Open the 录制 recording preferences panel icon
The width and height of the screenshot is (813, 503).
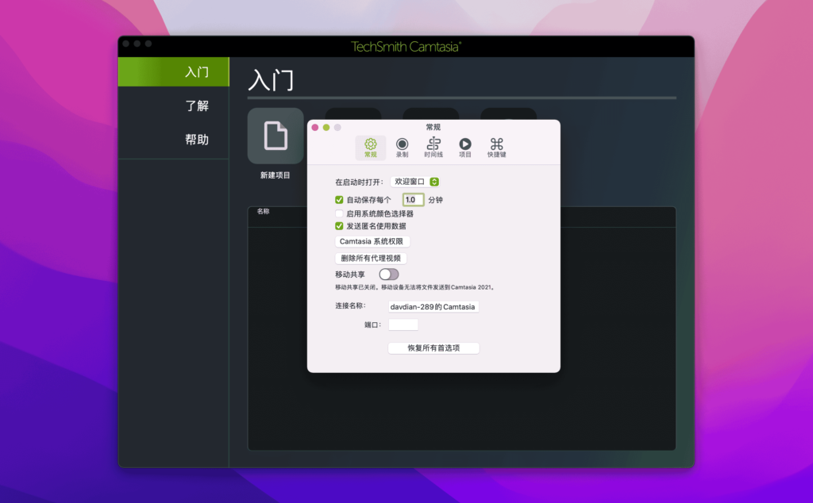(402, 147)
